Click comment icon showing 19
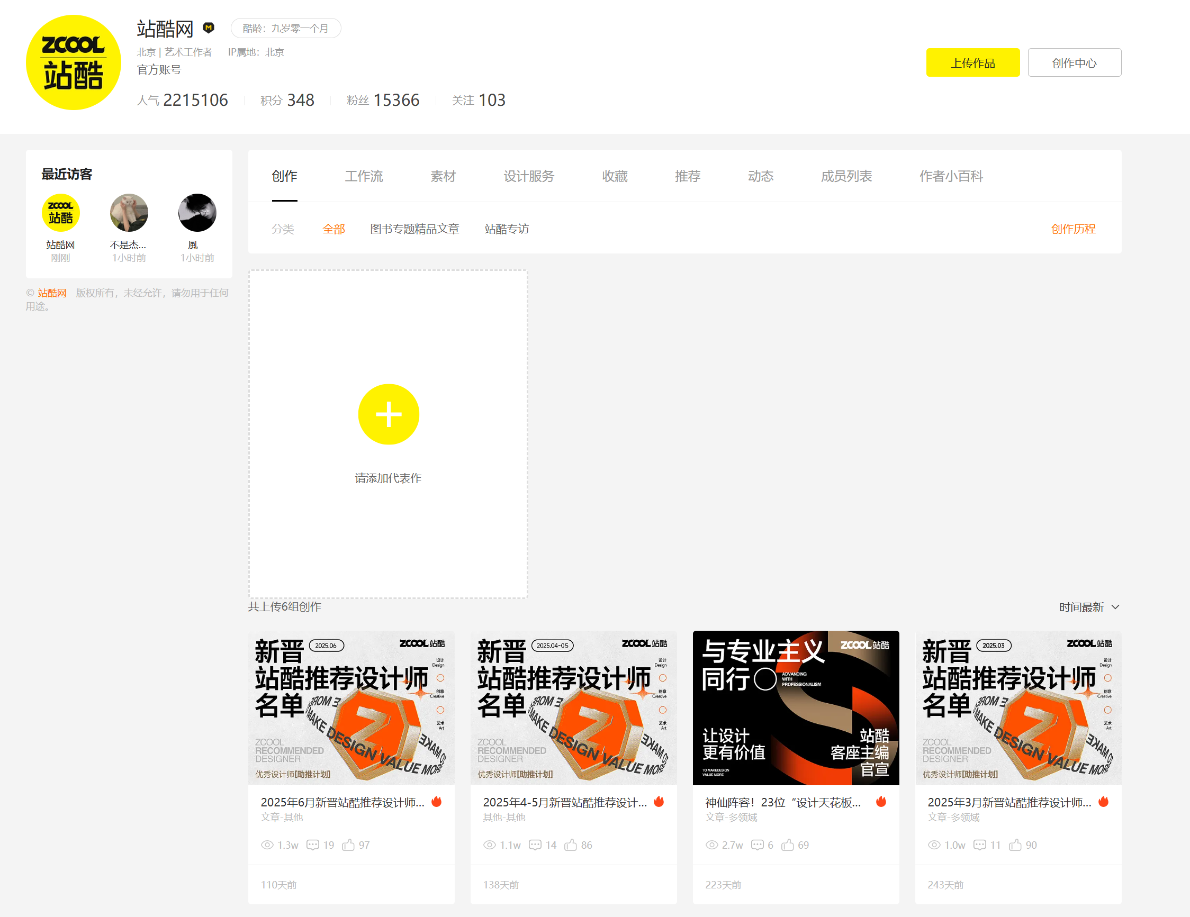 (313, 845)
